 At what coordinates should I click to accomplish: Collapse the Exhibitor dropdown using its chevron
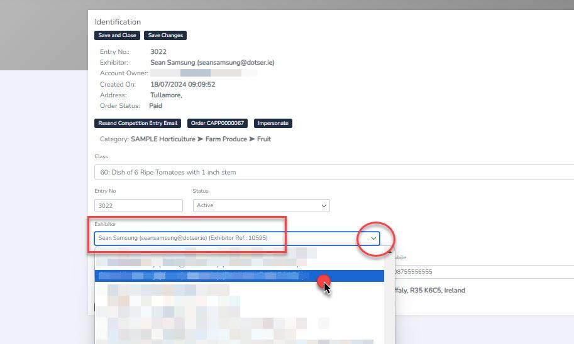[x=374, y=239]
